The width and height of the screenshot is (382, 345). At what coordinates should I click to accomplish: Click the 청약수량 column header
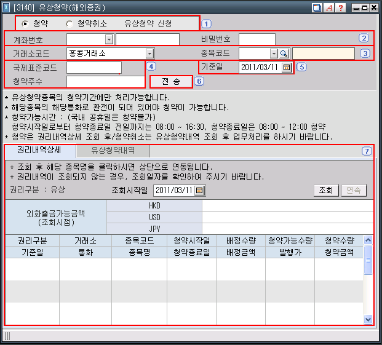coord(339,240)
